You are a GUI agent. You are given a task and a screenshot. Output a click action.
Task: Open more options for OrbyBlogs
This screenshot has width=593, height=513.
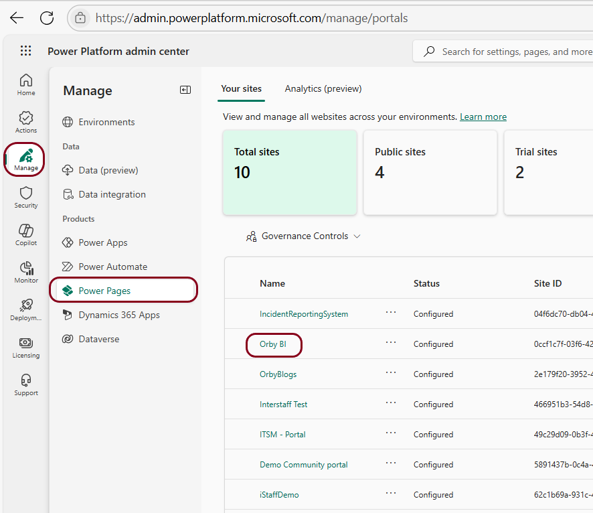pos(391,372)
